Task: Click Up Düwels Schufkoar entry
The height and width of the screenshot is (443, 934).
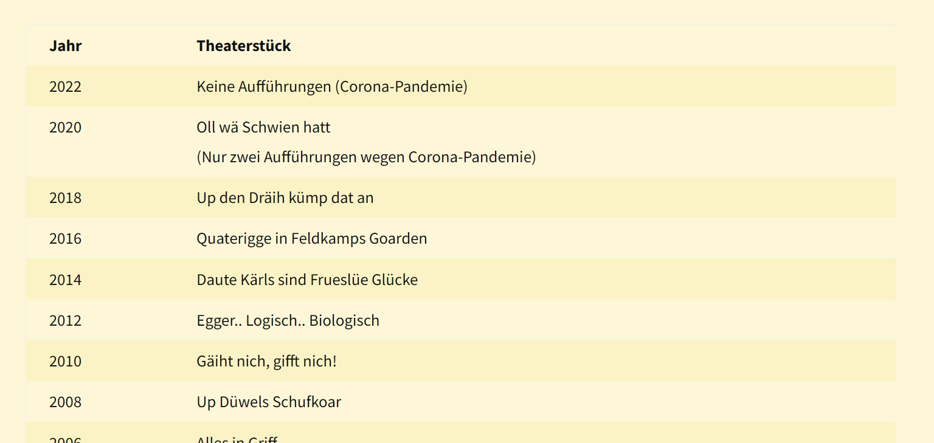Action: coord(269,402)
